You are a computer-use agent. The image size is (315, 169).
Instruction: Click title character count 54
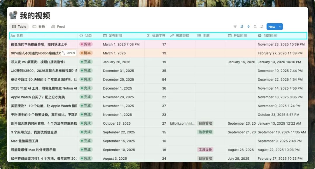pos(164,80)
